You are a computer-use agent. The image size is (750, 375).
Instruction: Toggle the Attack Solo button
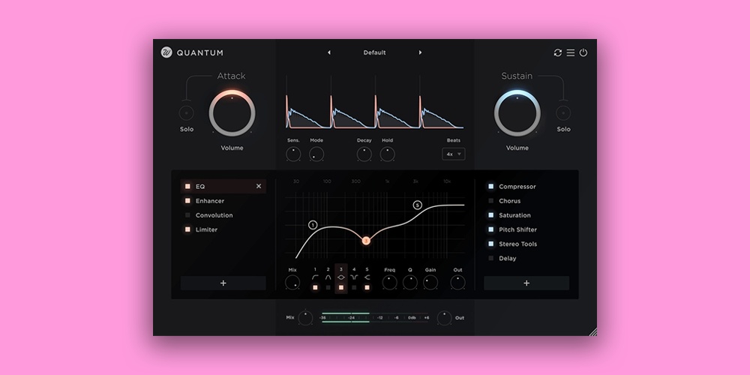[186, 113]
